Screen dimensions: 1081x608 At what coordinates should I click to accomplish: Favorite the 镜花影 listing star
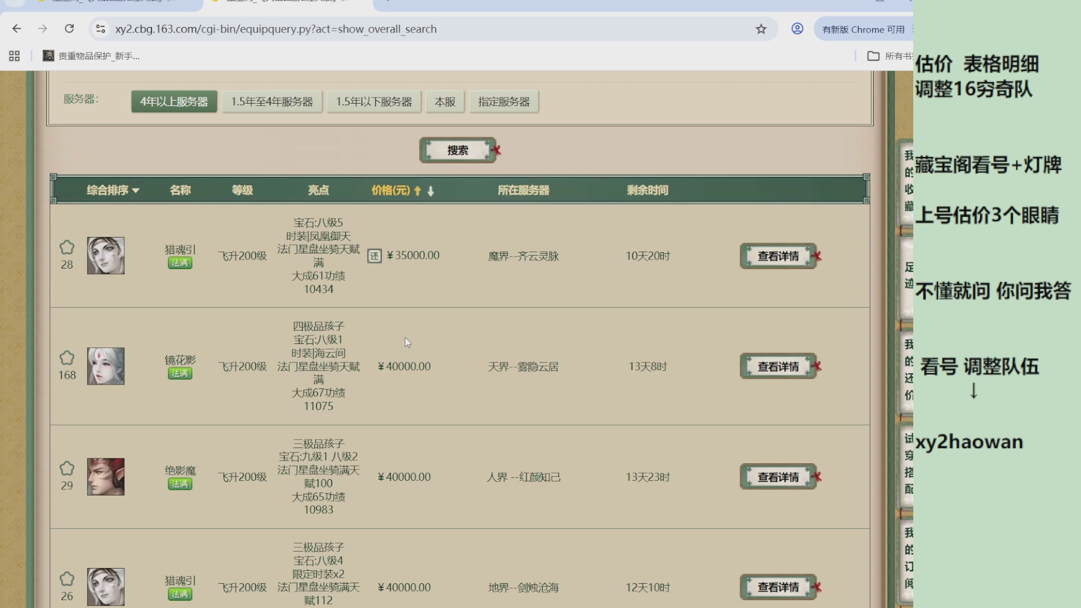[x=67, y=358]
